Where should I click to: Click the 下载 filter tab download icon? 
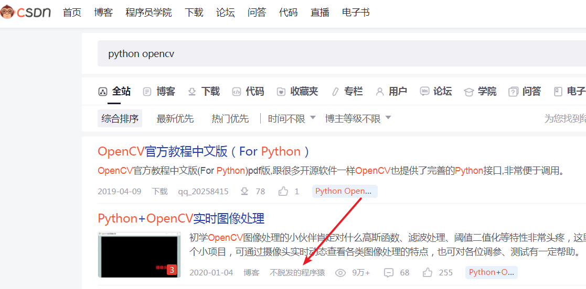tap(192, 92)
